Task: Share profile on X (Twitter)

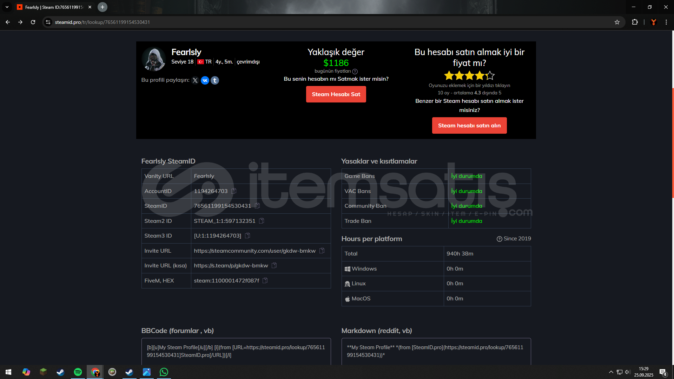Action: (195, 80)
